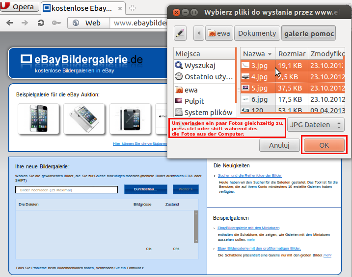This screenshot has width=352, height=277.
Task: Open a new tab with plus icon
Action: [x=132, y=8]
